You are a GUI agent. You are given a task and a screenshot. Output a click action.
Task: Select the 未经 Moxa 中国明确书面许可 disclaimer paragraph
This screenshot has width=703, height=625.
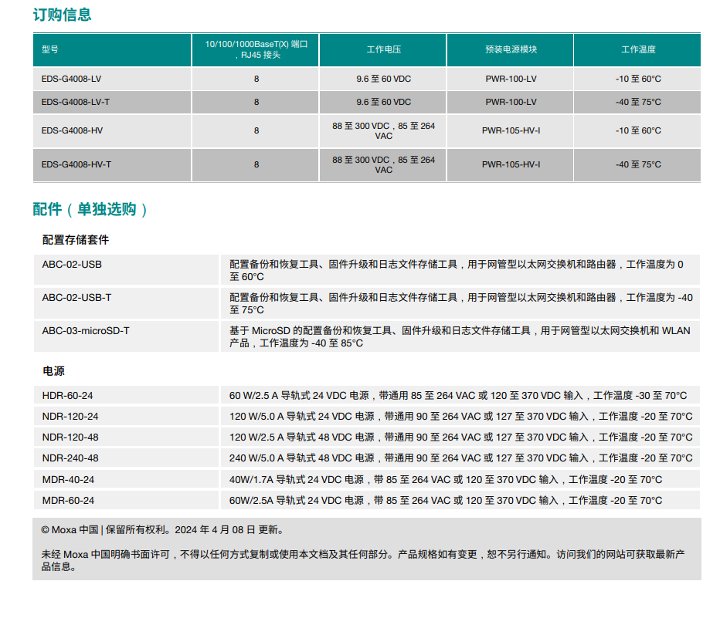point(363,560)
